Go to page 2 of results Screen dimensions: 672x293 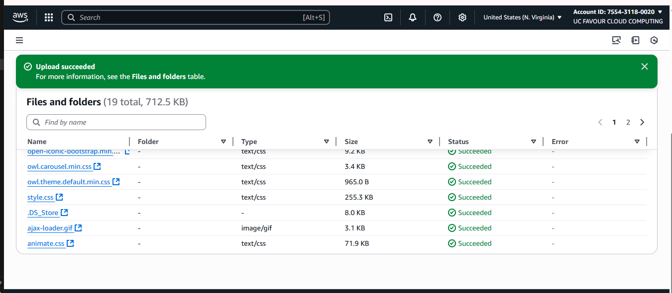(628, 122)
